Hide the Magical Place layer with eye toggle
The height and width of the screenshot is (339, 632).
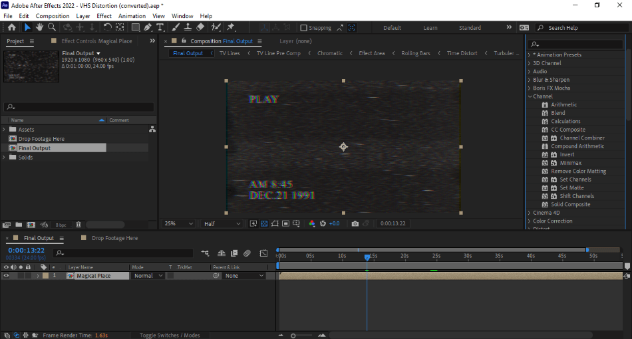pos(6,276)
